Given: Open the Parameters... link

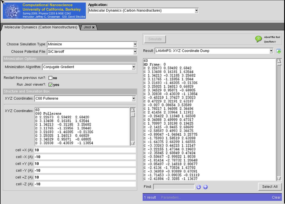Looking at the screenshot, I should pos(171,197).
